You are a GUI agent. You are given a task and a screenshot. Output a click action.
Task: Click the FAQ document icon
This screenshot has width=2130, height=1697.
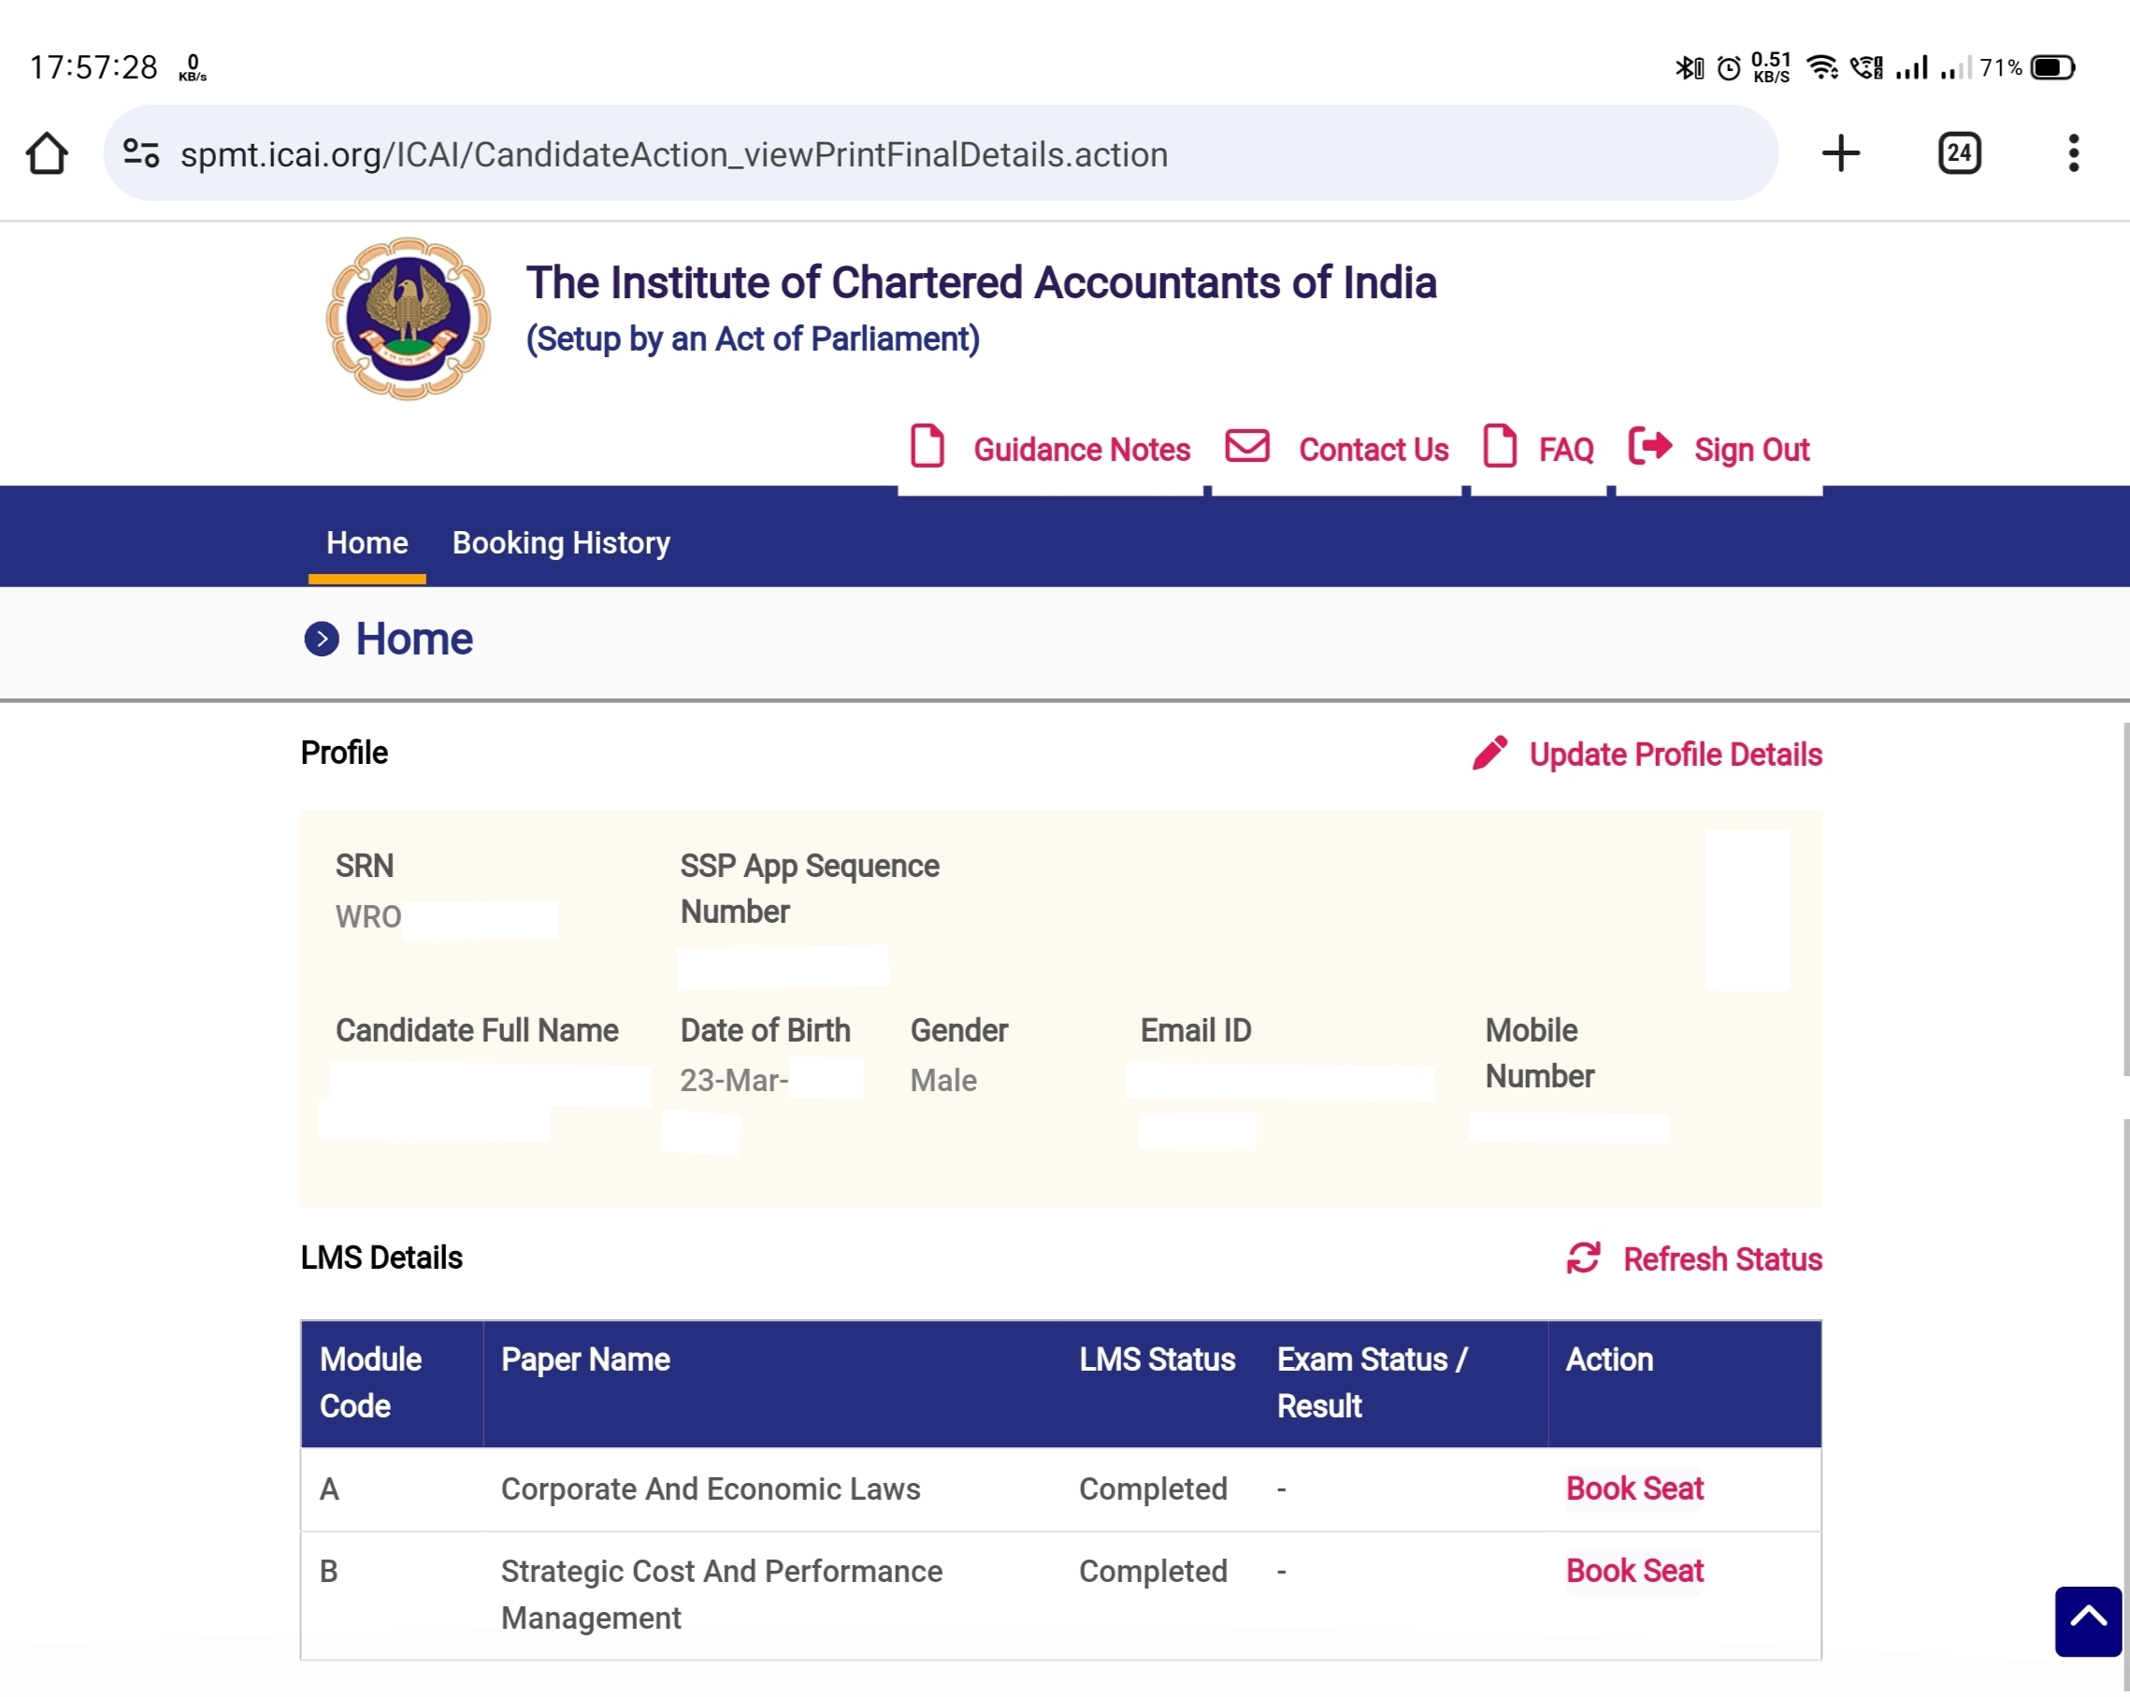(1500, 445)
